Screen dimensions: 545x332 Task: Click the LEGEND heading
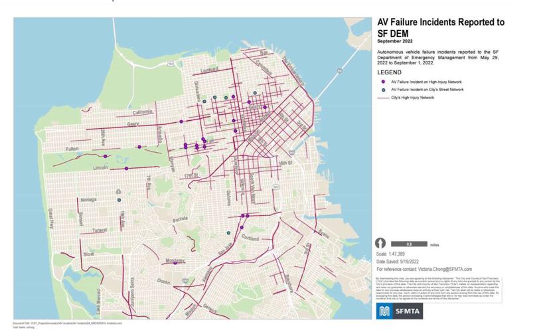point(390,72)
